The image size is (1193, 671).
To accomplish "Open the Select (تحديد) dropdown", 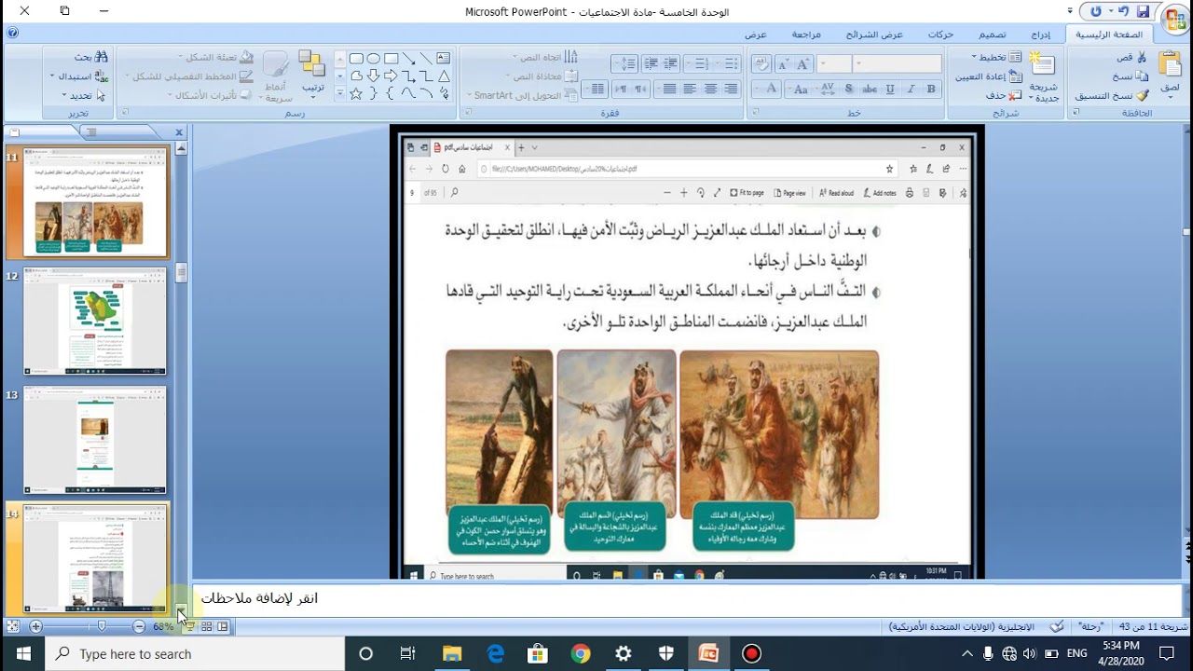I will [84, 95].
